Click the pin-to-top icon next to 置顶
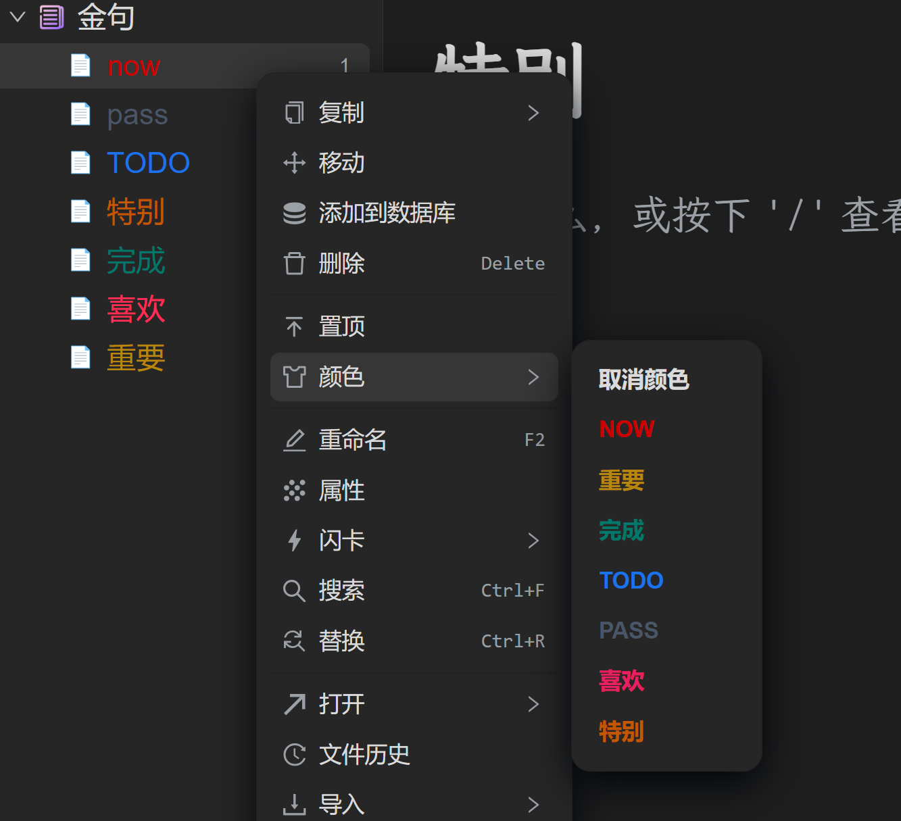This screenshot has height=821, width=901. click(294, 326)
